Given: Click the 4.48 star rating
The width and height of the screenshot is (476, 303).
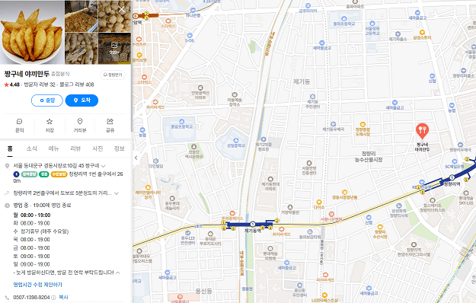Looking at the screenshot, I should (12, 85).
